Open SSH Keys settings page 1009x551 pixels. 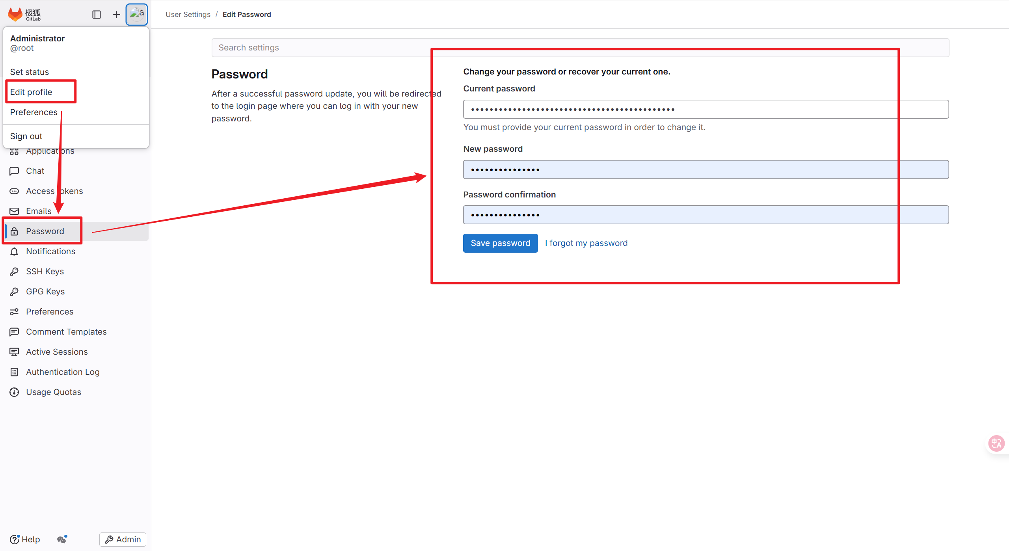point(45,271)
